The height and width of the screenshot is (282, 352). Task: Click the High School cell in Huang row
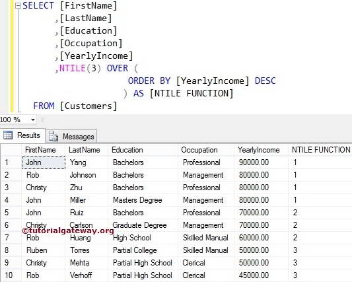tap(143, 238)
